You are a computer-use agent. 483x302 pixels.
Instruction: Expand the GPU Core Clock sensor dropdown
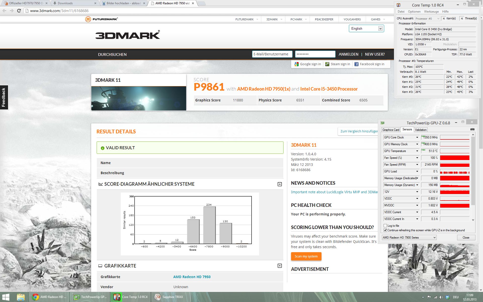pyautogui.click(x=417, y=137)
